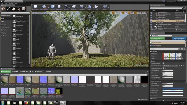Toggle scale snapping in the viewport toolbar
This screenshot has height=105, width=187.
coord(136,13)
